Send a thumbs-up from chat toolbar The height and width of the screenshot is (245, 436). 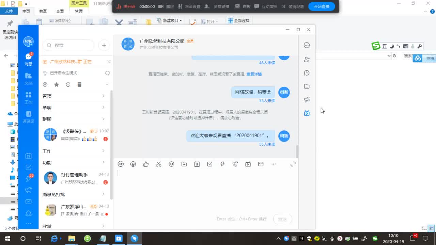click(x=146, y=164)
